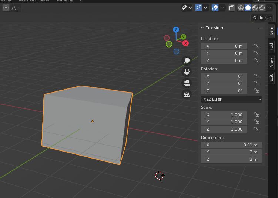
Task: Click the blue Z axis on the gizmo
Action: pos(176,30)
